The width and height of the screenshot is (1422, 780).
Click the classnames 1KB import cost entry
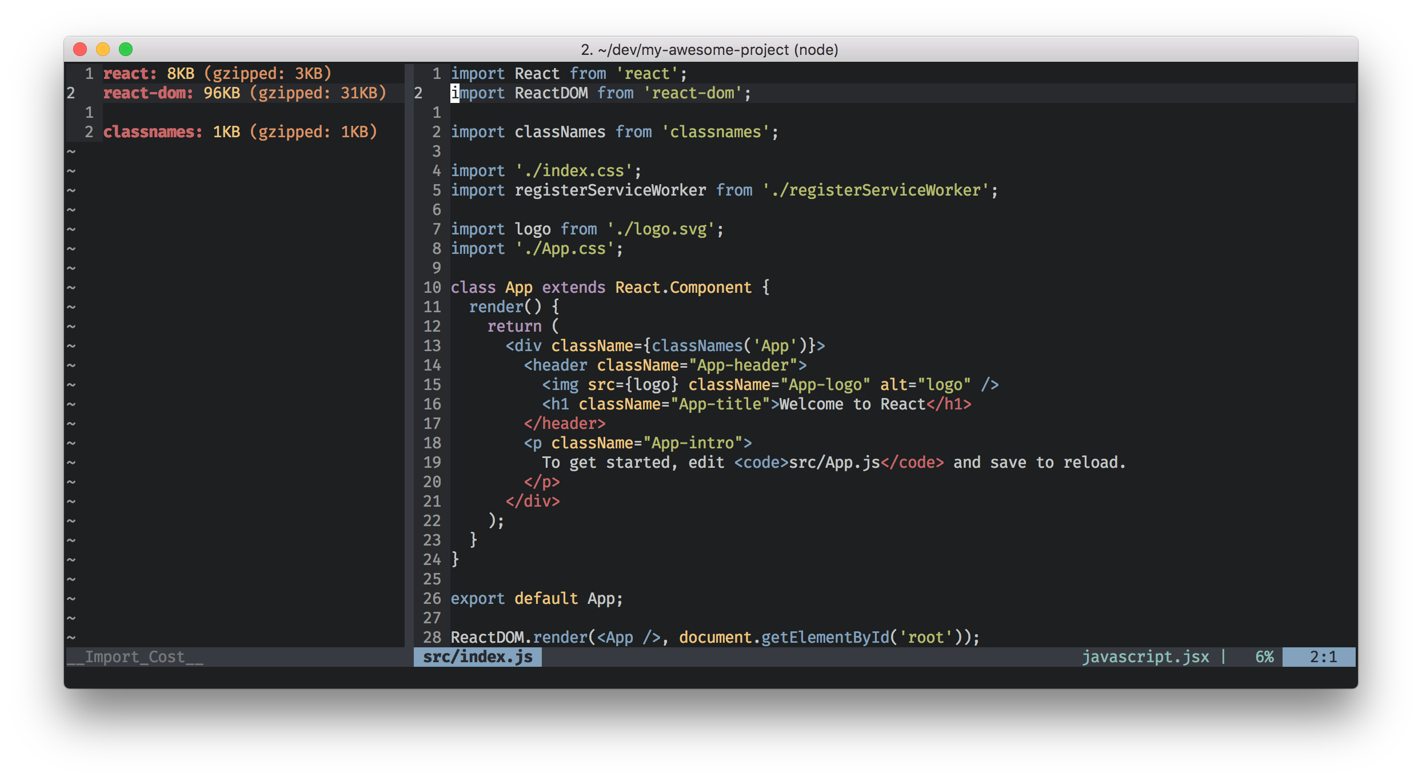(x=240, y=132)
